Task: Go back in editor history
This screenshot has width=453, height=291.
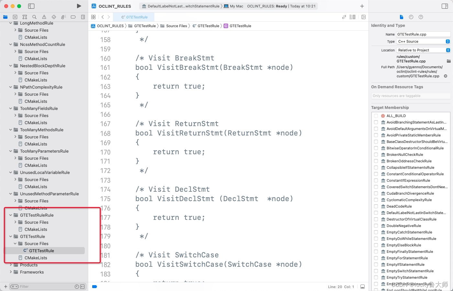Action: pyautogui.click(x=103, y=17)
